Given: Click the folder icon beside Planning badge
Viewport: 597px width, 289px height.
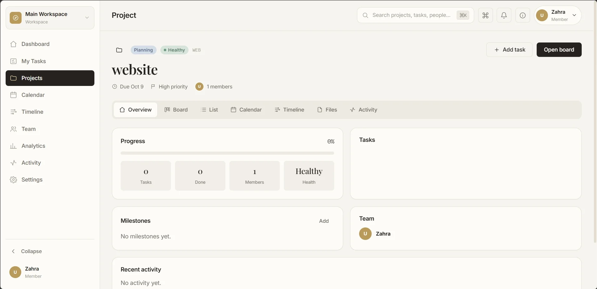Looking at the screenshot, I should pos(119,50).
